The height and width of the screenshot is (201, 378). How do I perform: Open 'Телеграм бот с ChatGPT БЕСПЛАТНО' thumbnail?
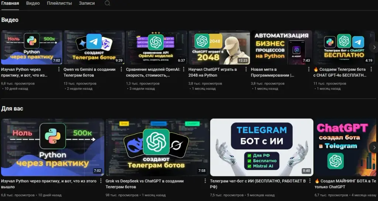(x=344, y=48)
